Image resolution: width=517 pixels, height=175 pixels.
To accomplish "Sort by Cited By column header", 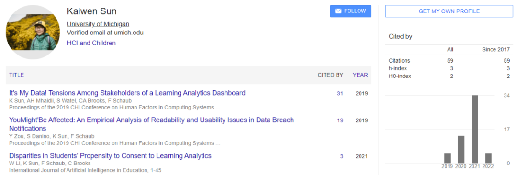I will [330, 75].
